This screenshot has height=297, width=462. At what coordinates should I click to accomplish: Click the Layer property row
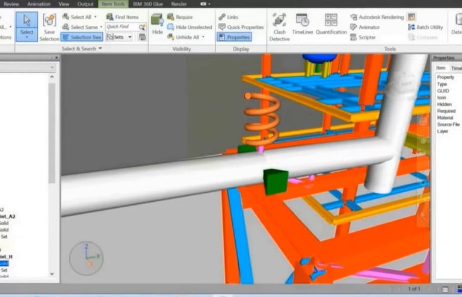coord(443,131)
